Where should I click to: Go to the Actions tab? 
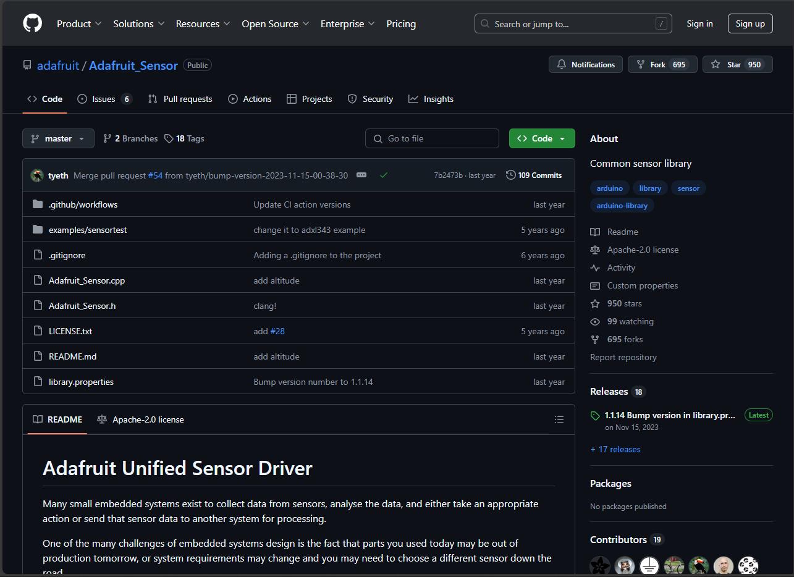tap(250, 99)
